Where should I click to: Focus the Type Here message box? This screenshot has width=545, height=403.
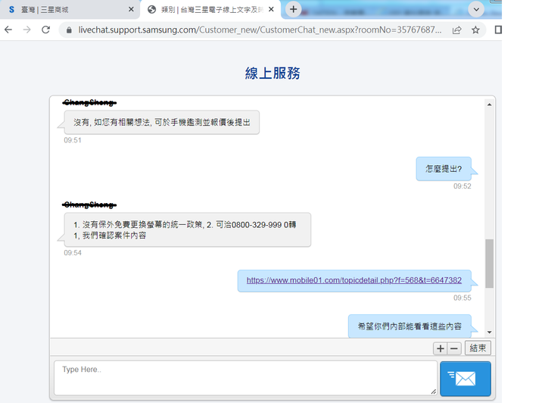(x=246, y=377)
